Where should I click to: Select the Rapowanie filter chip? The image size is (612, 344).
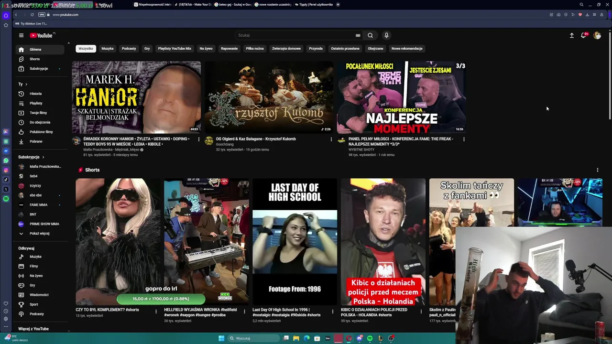(x=229, y=49)
